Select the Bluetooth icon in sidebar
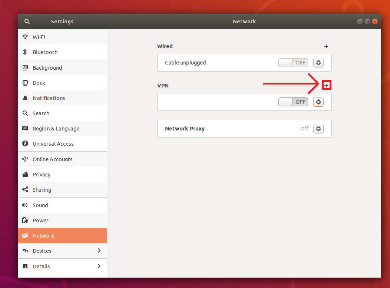 coord(25,52)
